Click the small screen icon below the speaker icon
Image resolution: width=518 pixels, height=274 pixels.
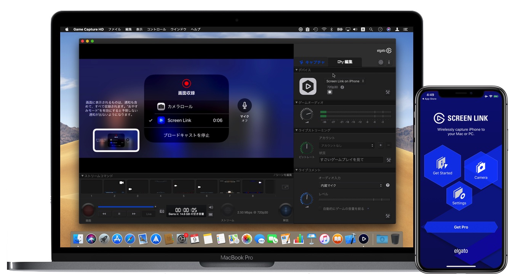click(x=211, y=214)
